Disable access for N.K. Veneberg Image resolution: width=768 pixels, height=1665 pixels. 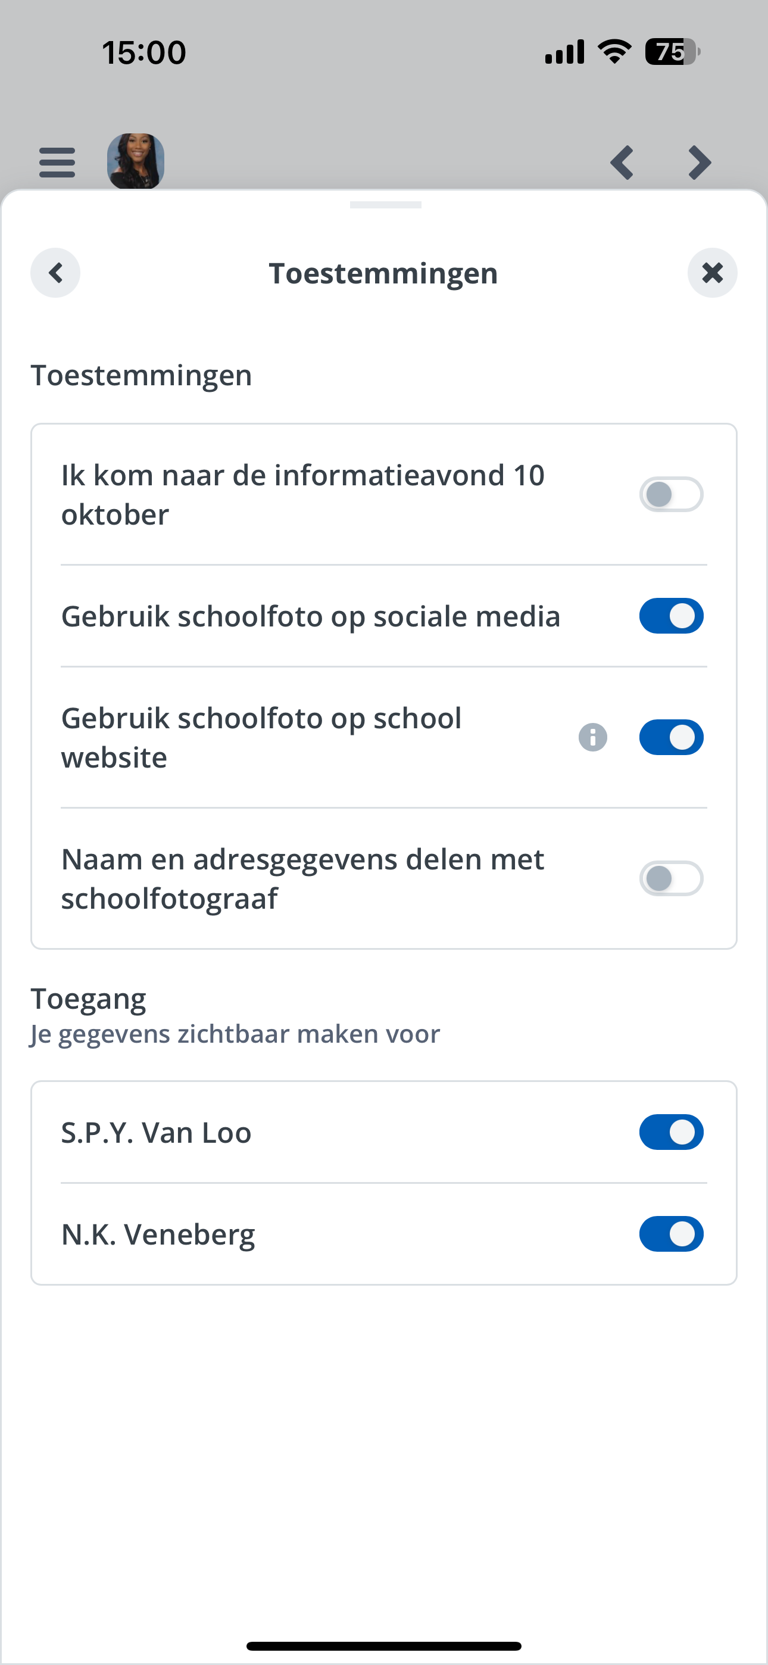point(672,1234)
